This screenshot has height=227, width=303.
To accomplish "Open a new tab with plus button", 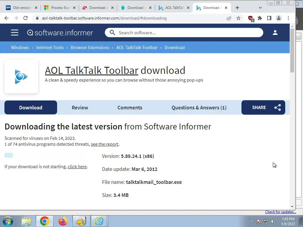I will coord(237,8).
